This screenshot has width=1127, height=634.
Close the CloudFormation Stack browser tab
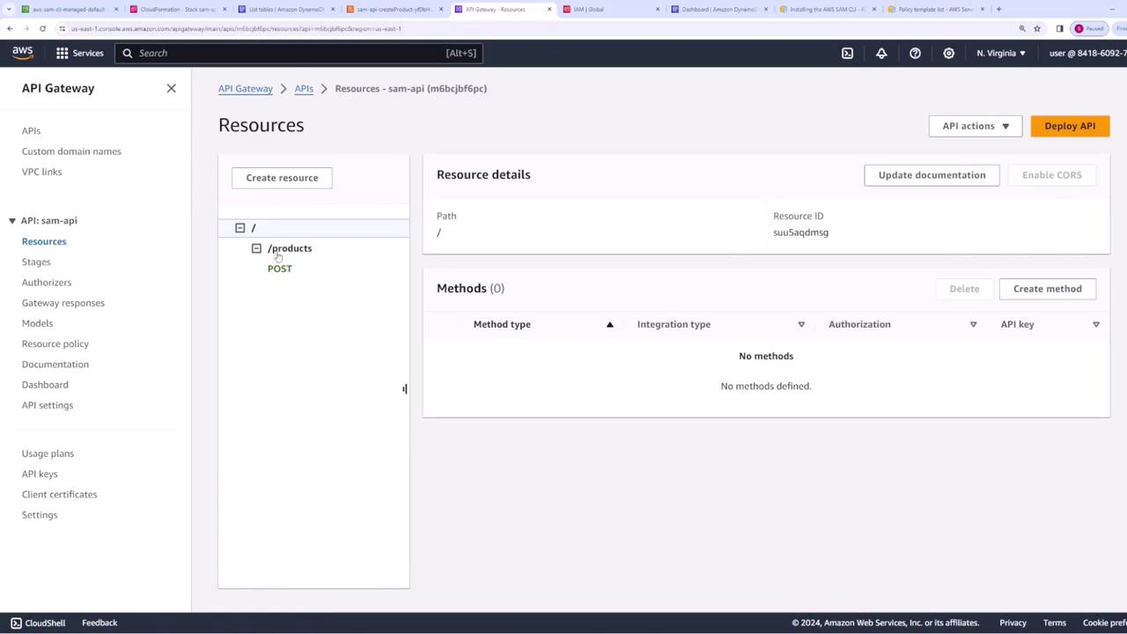225,9
